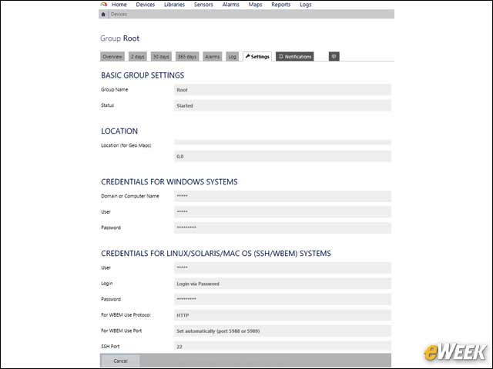Screen dimensions: 493x369
Task: Switch to the group Alarms tab
Action: (x=213, y=56)
